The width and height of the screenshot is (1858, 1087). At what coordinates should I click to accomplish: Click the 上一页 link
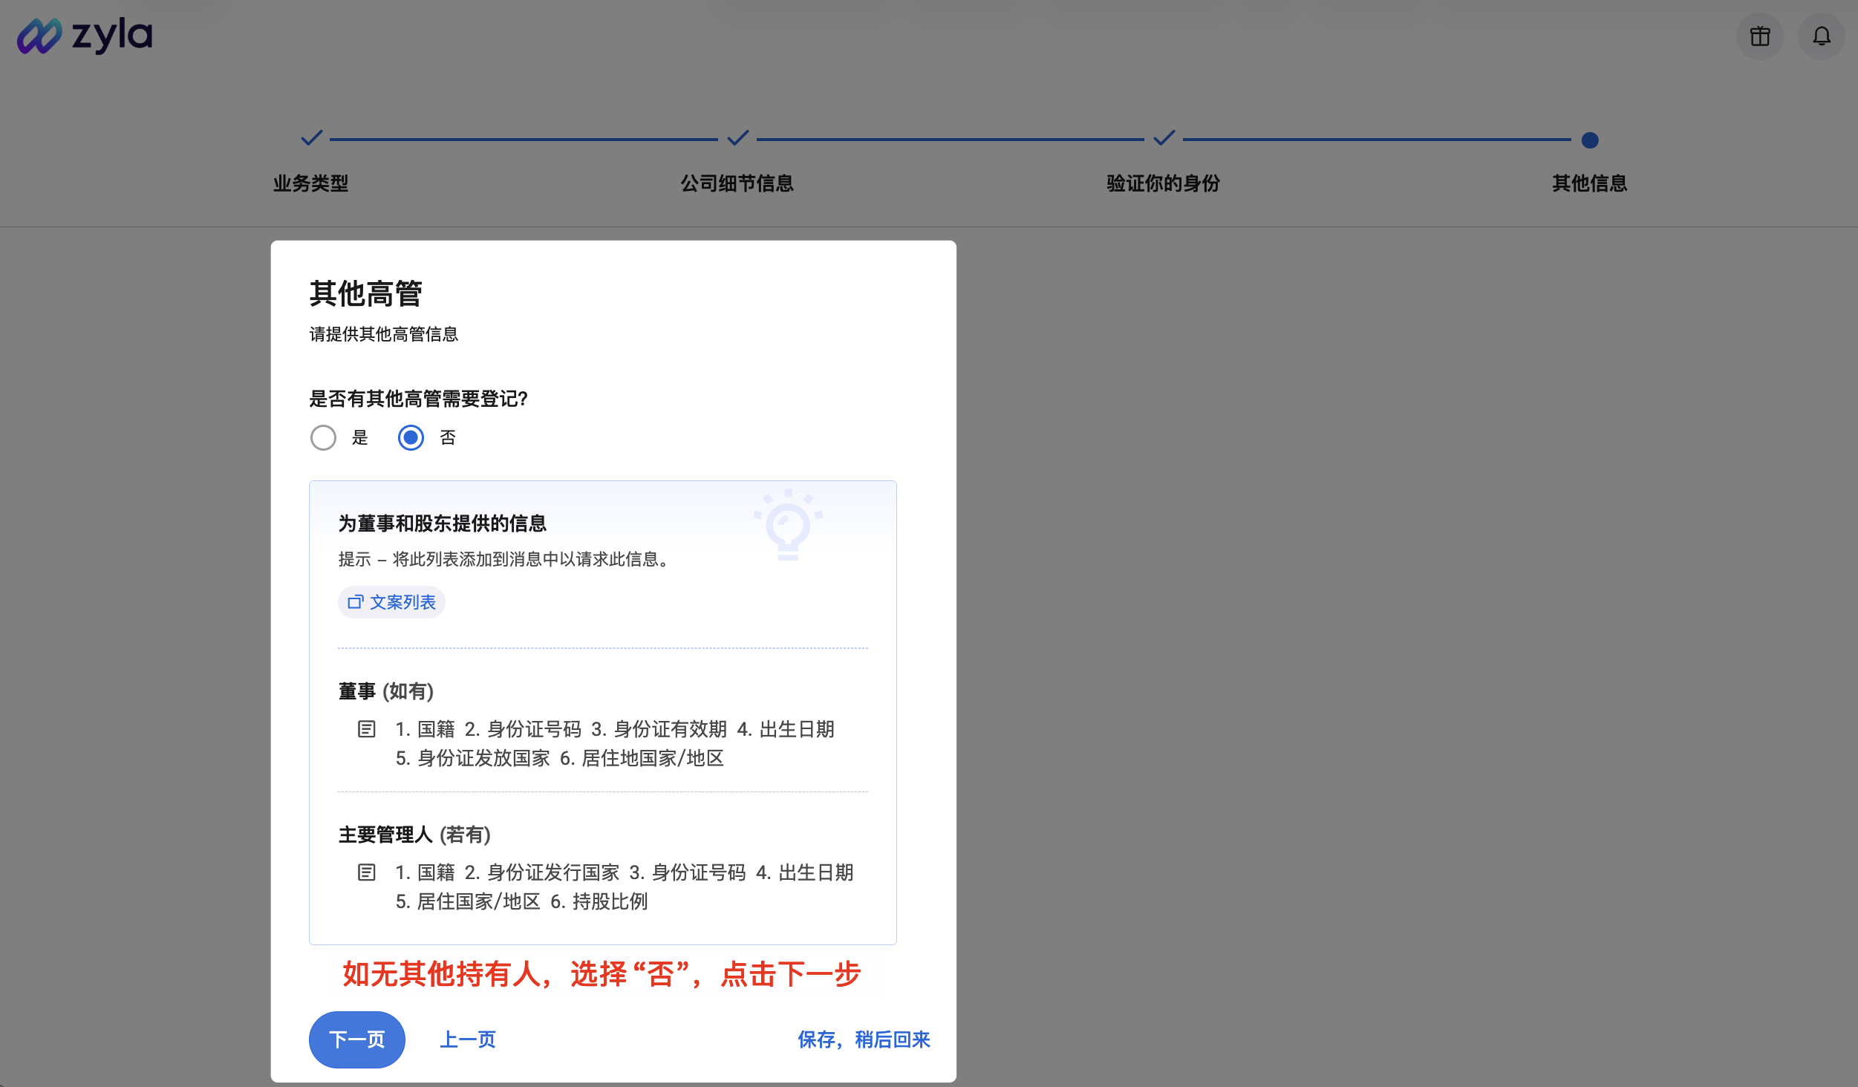[468, 1039]
